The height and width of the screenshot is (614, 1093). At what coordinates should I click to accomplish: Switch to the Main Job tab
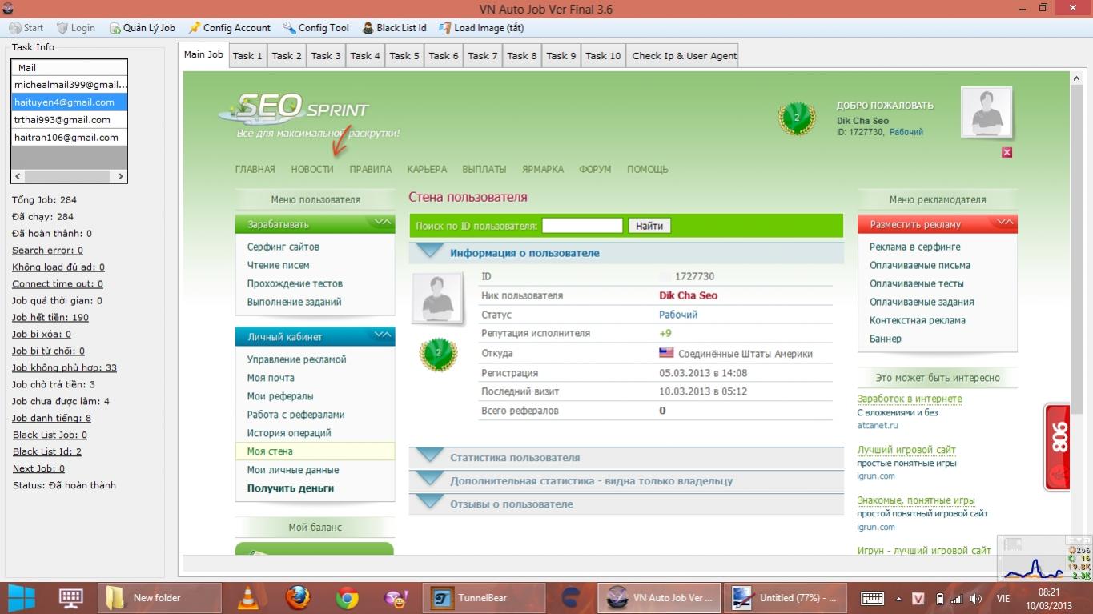203,55
